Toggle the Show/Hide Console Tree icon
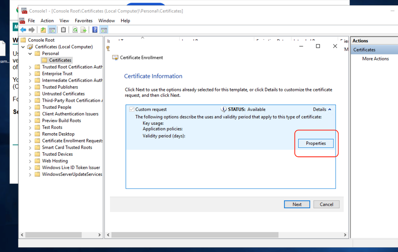The height and width of the screenshot is (252, 398). (52, 30)
